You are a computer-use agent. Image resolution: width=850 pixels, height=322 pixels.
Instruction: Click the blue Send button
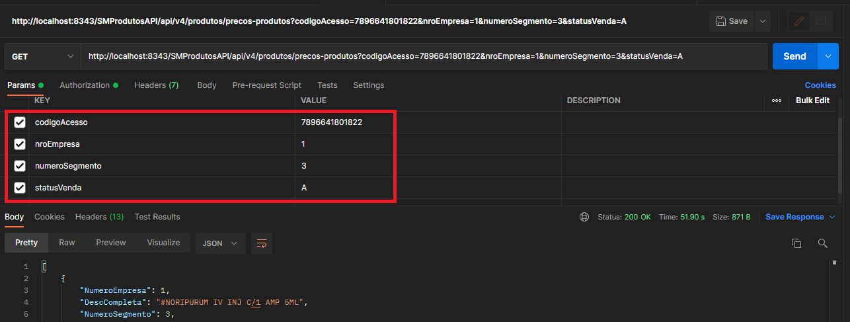pos(795,57)
